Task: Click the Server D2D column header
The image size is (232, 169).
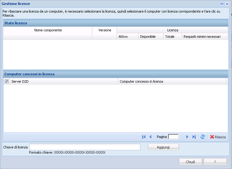Action: tap(64, 81)
